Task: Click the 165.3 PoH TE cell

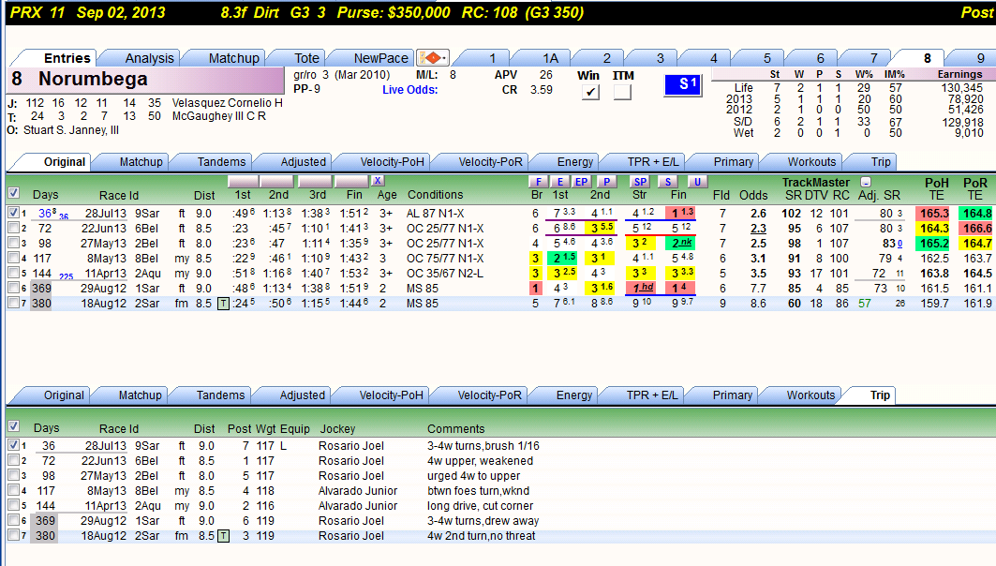Action: pos(934,214)
